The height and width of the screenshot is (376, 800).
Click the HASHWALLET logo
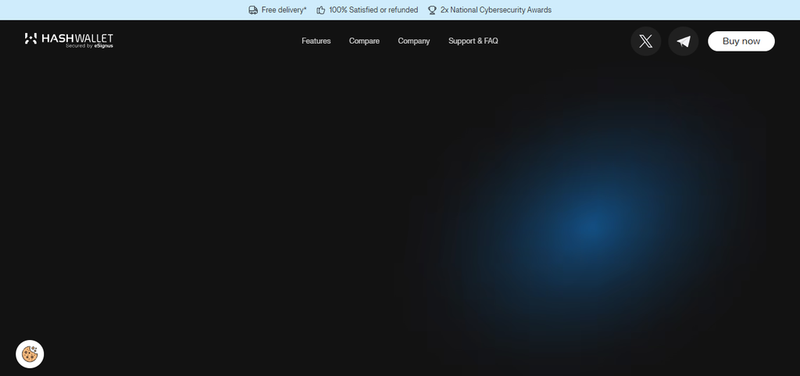(69, 39)
